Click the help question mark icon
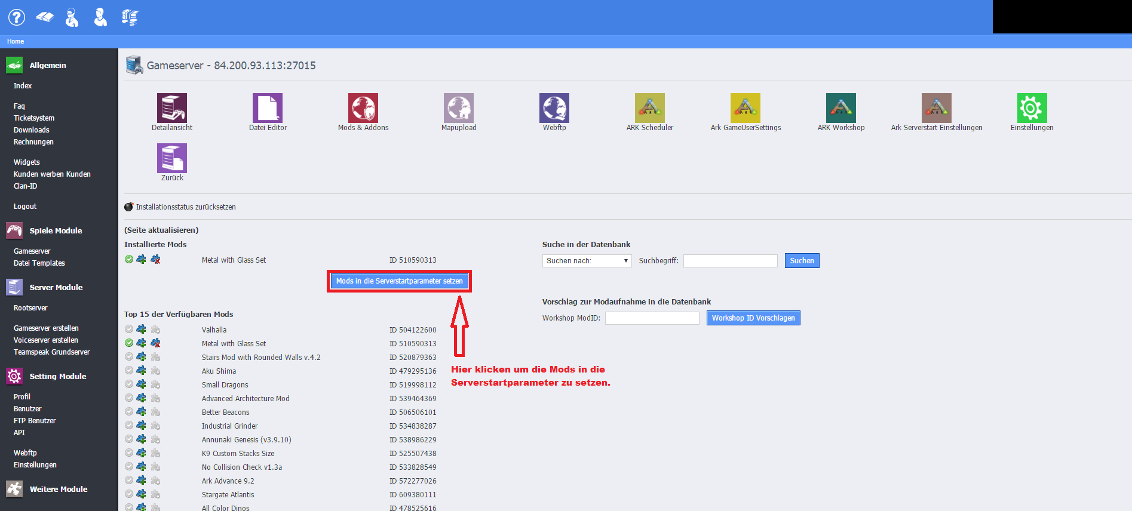 [17, 17]
